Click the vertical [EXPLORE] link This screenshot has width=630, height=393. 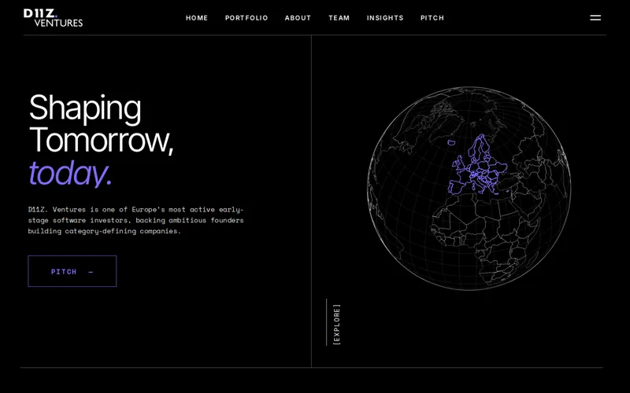[x=337, y=324]
